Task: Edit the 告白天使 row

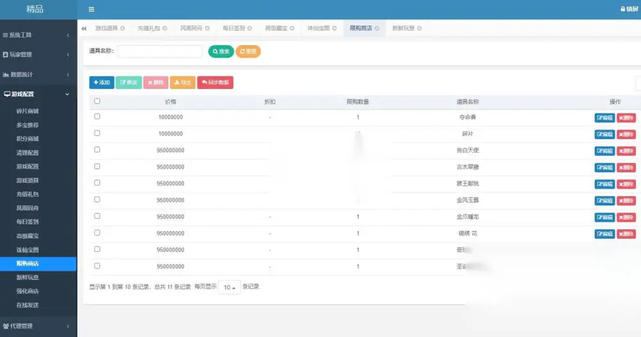Action: tap(604, 151)
